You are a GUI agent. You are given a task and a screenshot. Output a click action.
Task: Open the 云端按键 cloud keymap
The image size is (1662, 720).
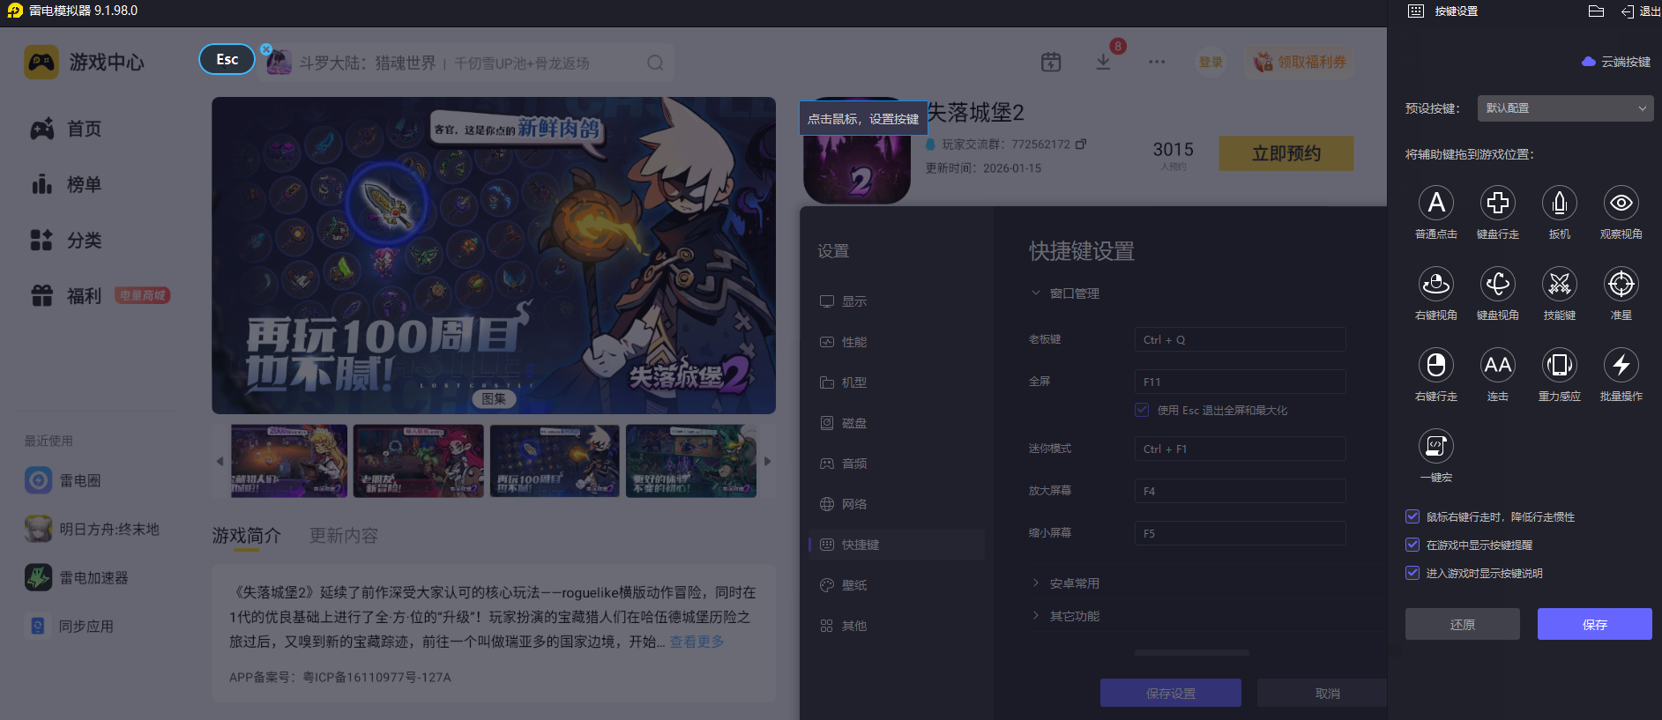pos(1616,62)
